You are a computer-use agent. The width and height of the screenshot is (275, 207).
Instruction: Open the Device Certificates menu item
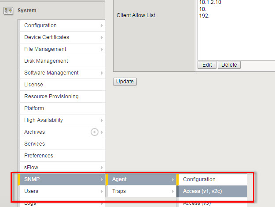pyautogui.click(x=47, y=37)
